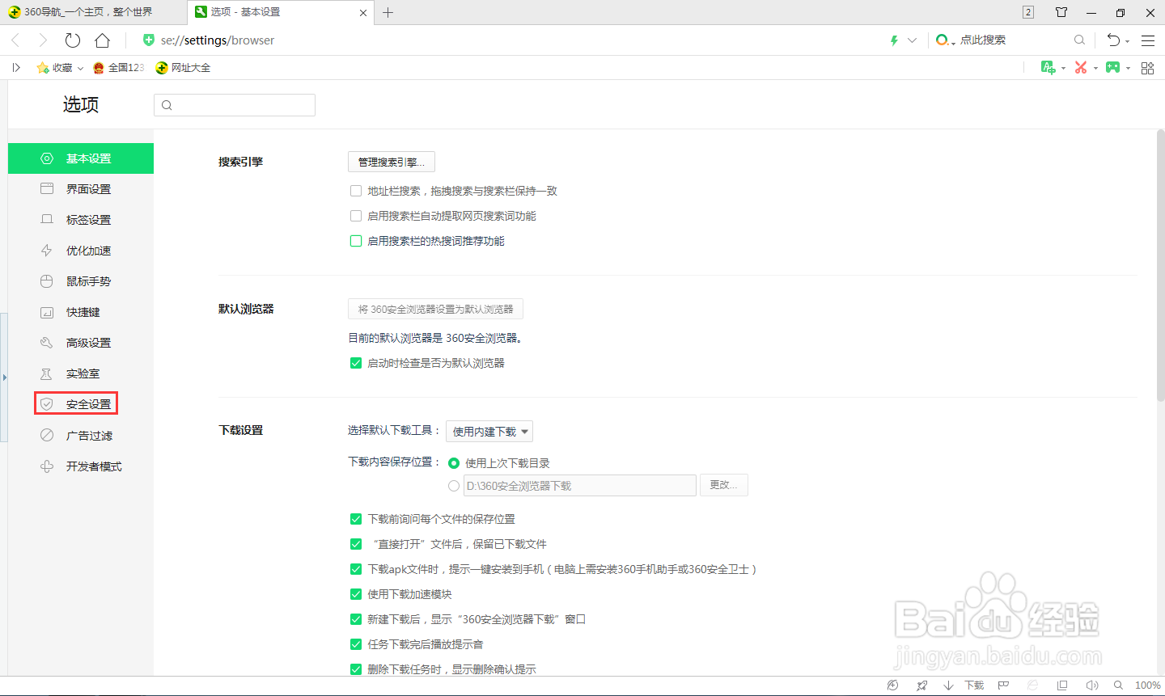This screenshot has width=1165, height=696.
Task: Click the forward navigation arrow
Action: 43,40
